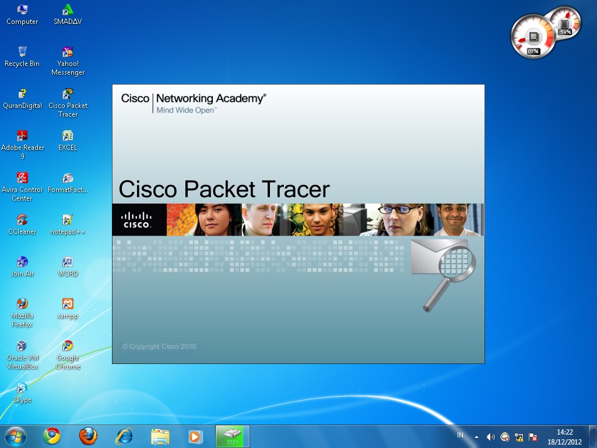This screenshot has width=597, height=448.
Task: Open network connection tray icon
Action: [x=518, y=437]
